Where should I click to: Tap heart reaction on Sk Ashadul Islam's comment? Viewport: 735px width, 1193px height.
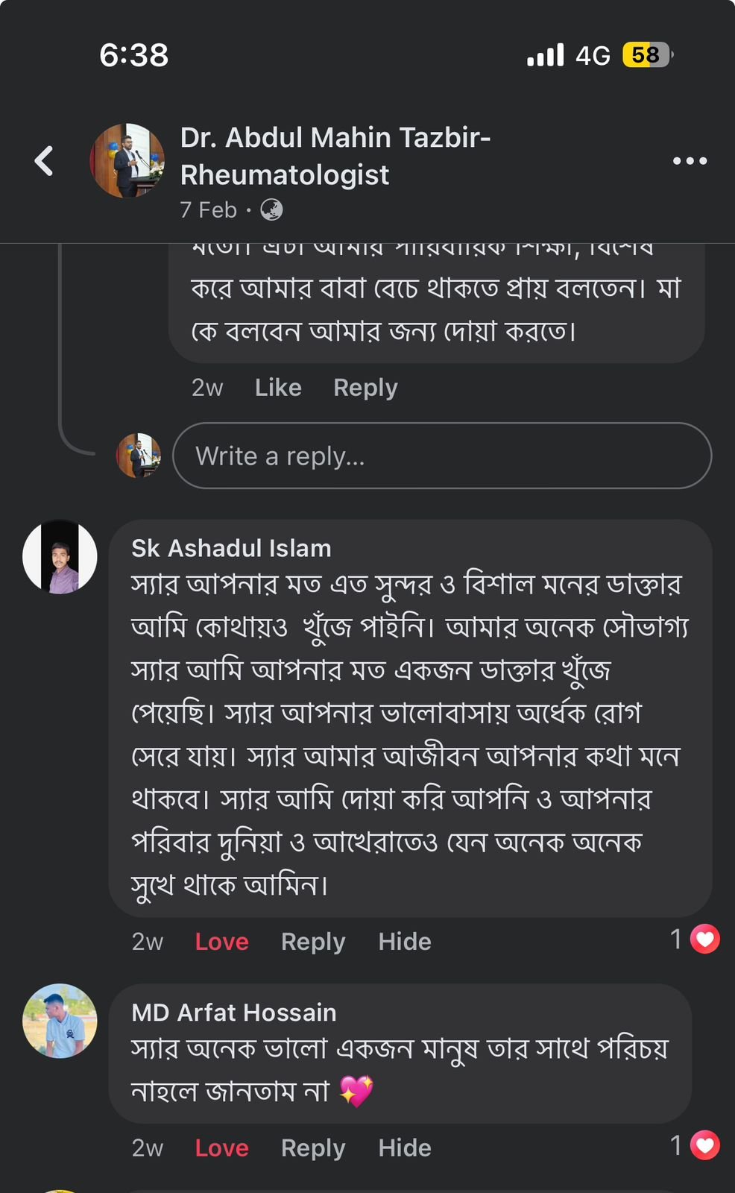(705, 939)
